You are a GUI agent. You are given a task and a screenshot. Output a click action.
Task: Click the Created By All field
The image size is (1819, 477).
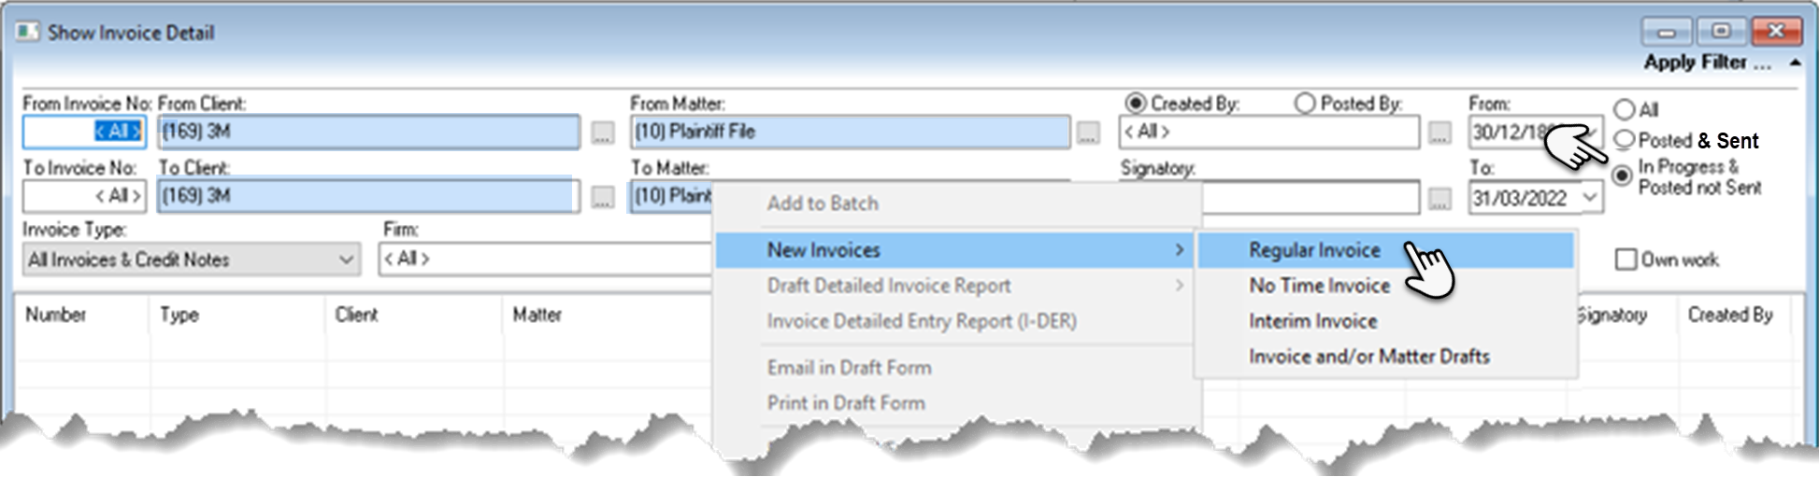pyautogui.click(x=1268, y=132)
